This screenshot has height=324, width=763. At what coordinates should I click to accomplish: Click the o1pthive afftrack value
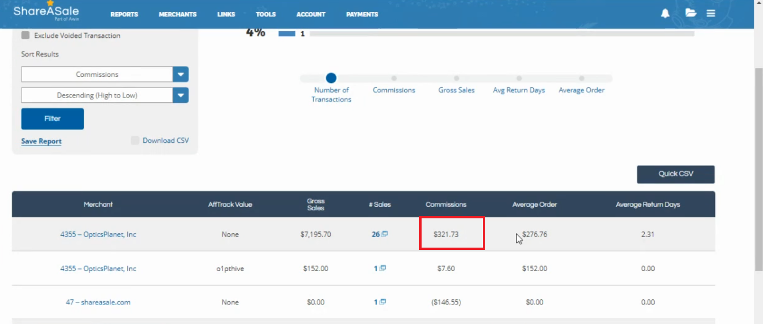point(230,269)
